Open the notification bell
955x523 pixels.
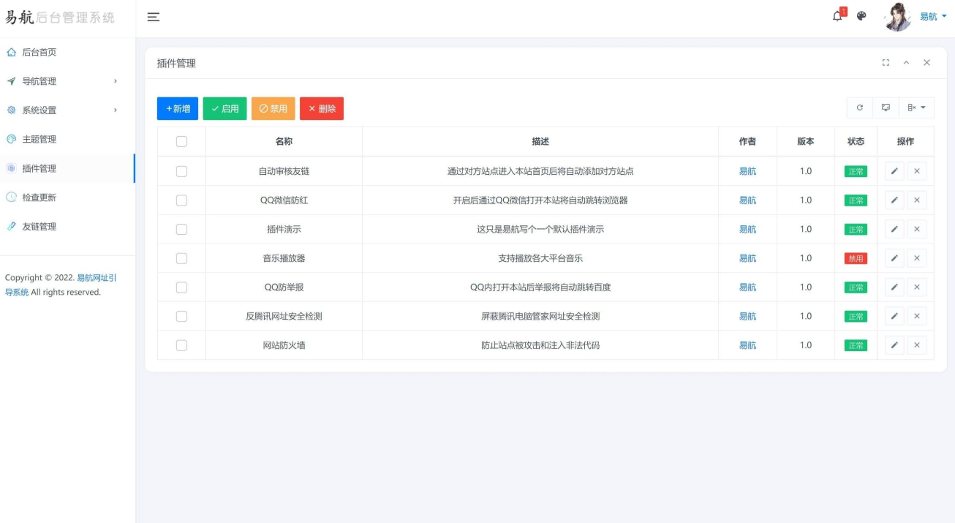tap(838, 16)
